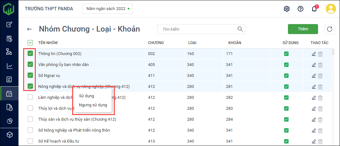Open the organization chart sidebar icon
The width and height of the screenshot is (340, 146).
point(9,52)
